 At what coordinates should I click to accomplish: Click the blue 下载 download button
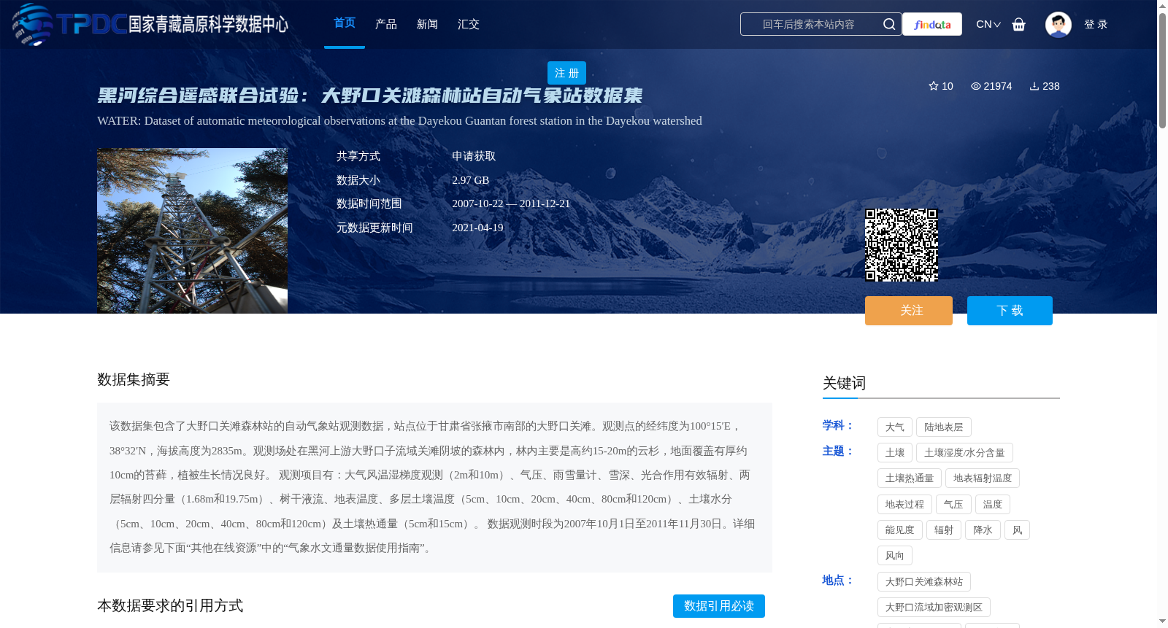1010,311
